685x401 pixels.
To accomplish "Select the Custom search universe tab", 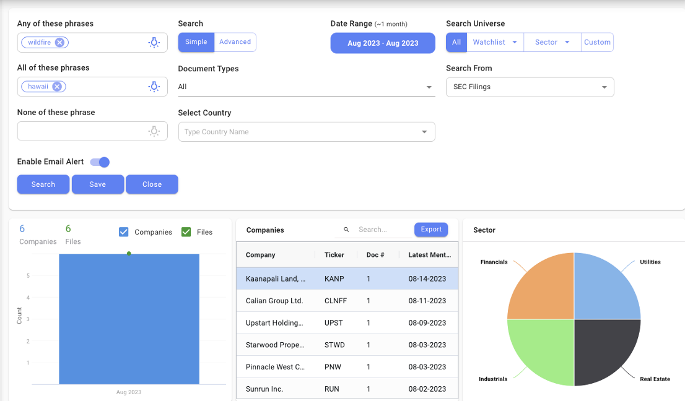I will click(x=597, y=42).
